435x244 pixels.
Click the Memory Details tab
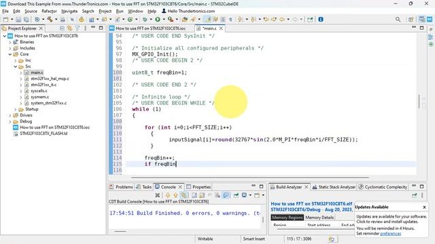[319, 218]
